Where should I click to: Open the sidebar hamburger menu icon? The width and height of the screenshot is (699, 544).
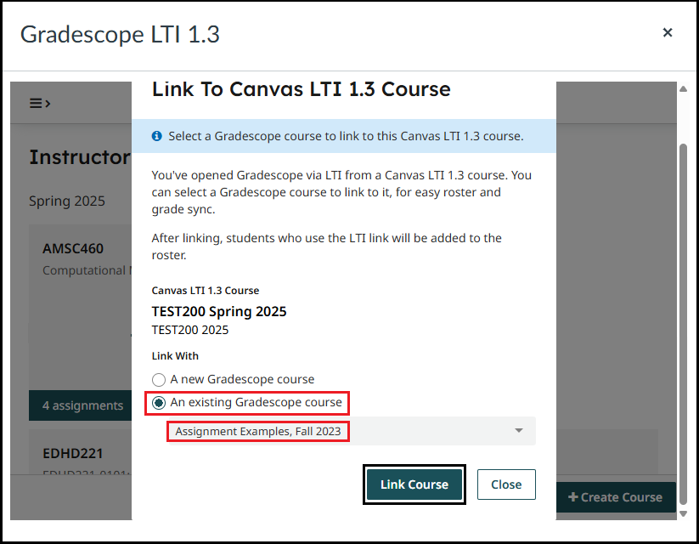point(40,104)
